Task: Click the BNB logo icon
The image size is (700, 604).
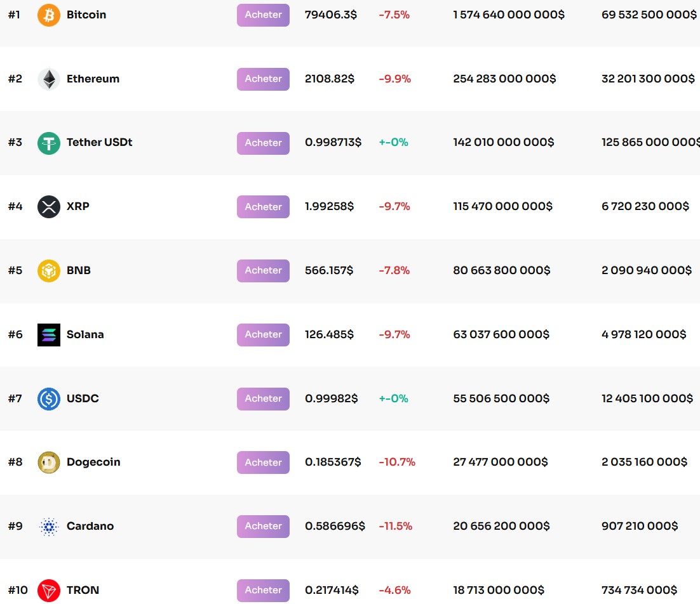Action: pos(48,270)
